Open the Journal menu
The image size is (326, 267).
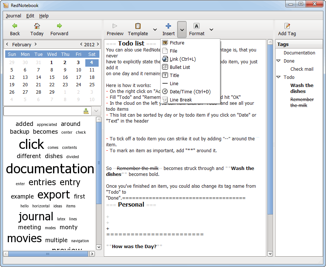click(13, 16)
